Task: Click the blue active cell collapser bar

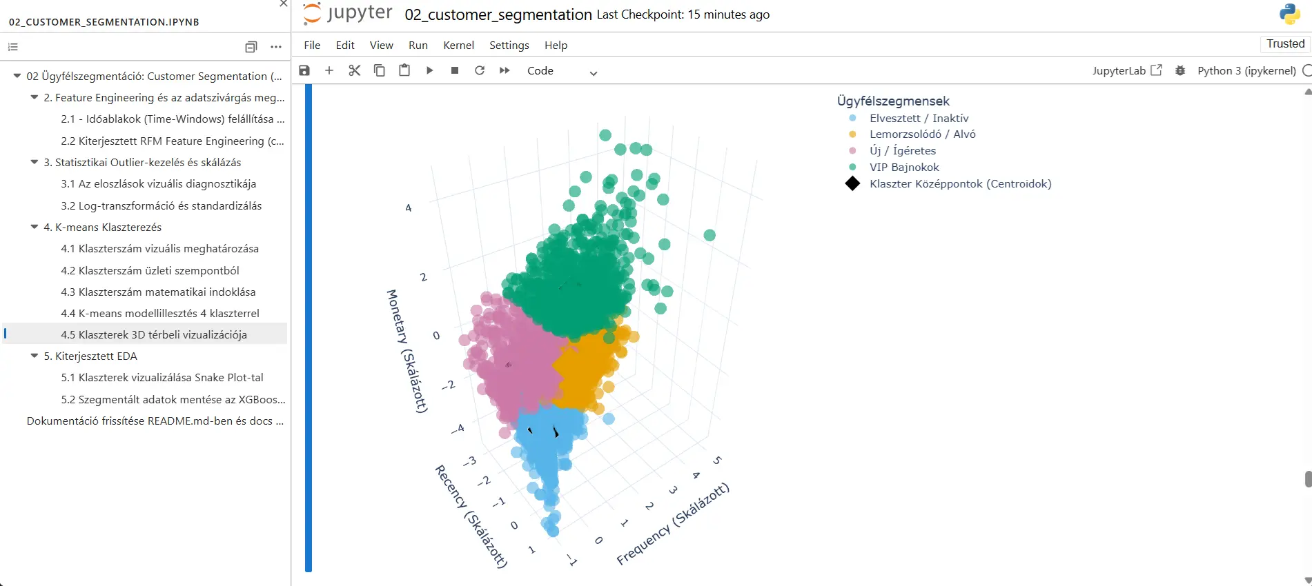Action: (309, 328)
